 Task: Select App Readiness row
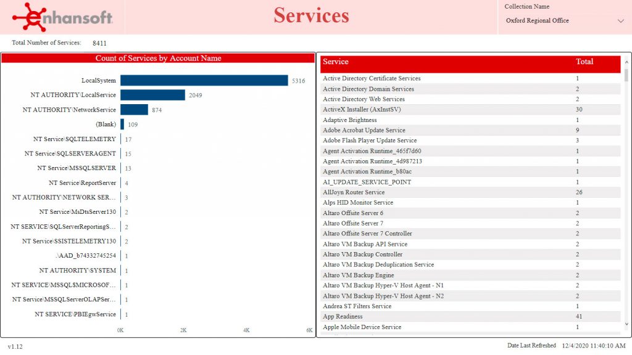470,316
